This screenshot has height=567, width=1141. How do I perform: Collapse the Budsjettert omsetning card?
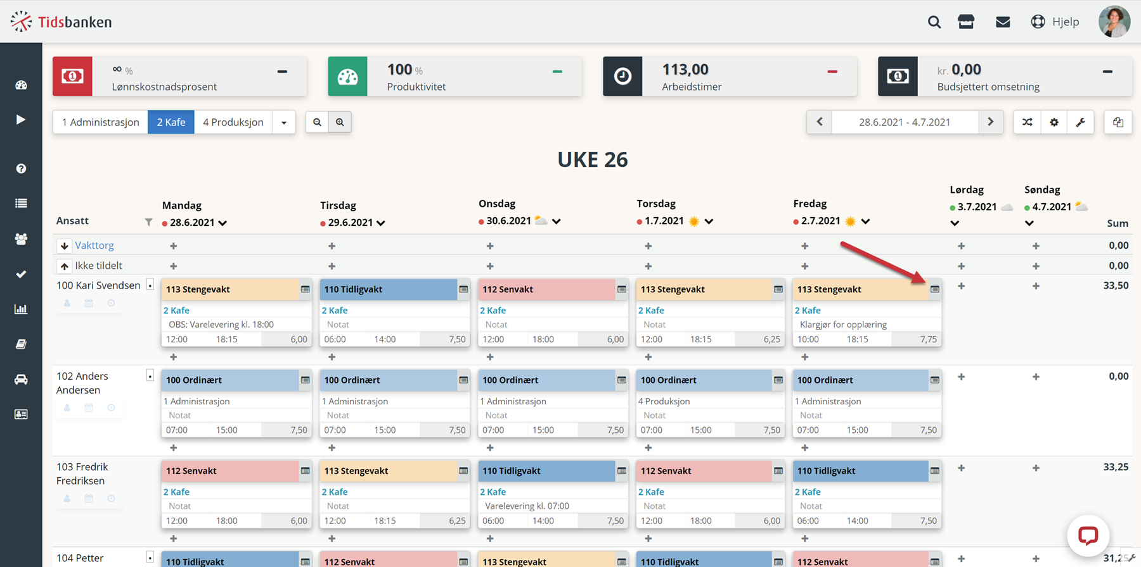1107,72
